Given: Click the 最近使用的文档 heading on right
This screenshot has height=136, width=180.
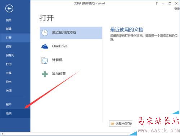Looking at the screenshot, I should coord(127,30).
